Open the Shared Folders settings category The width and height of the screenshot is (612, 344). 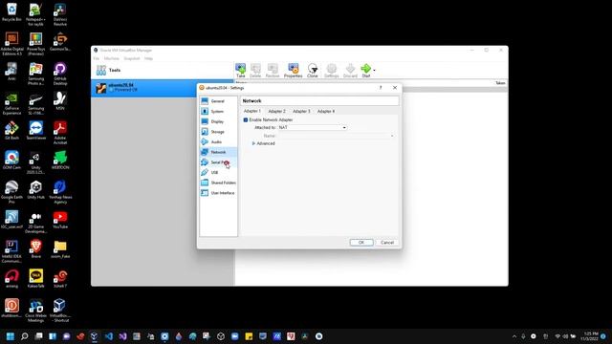click(x=218, y=183)
